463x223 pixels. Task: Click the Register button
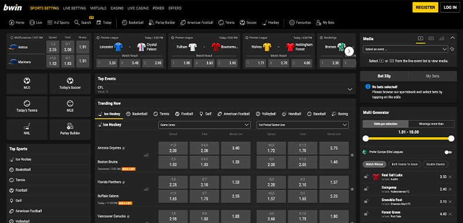425,8
